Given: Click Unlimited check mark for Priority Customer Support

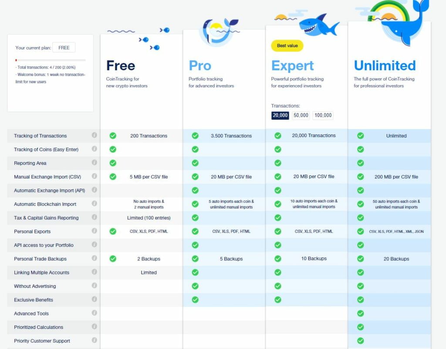Looking at the screenshot, I should pyautogui.click(x=360, y=341).
